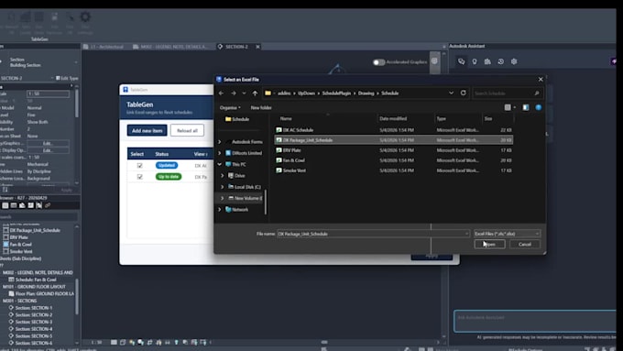Screen dimensions: 623x351
Task: Click the detail level icon in view control bar
Action: [x=114, y=342]
